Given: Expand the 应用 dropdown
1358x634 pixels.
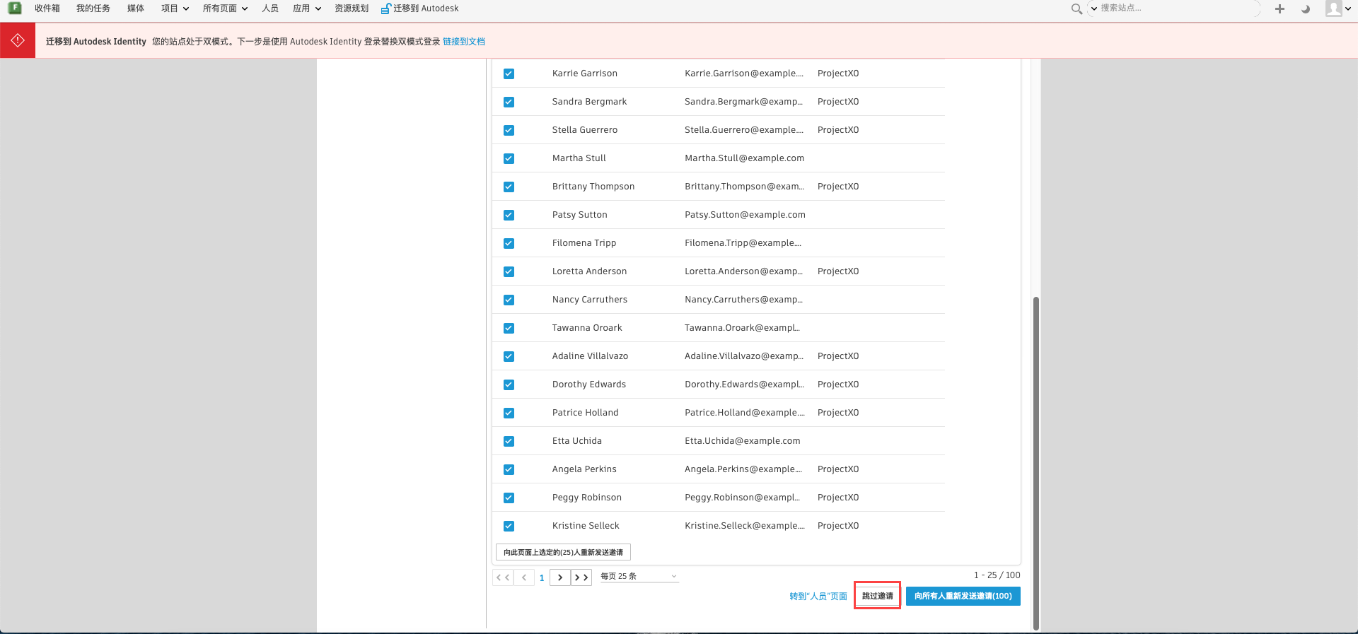Looking at the screenshot, I should click(307, 8).
